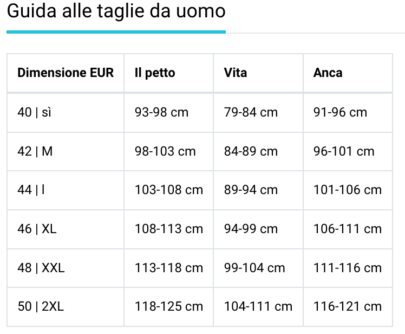Select the waist value '79-84 cm'
Image resolution: width=405 pixels, height=334 pixels.
click(251, 112)
